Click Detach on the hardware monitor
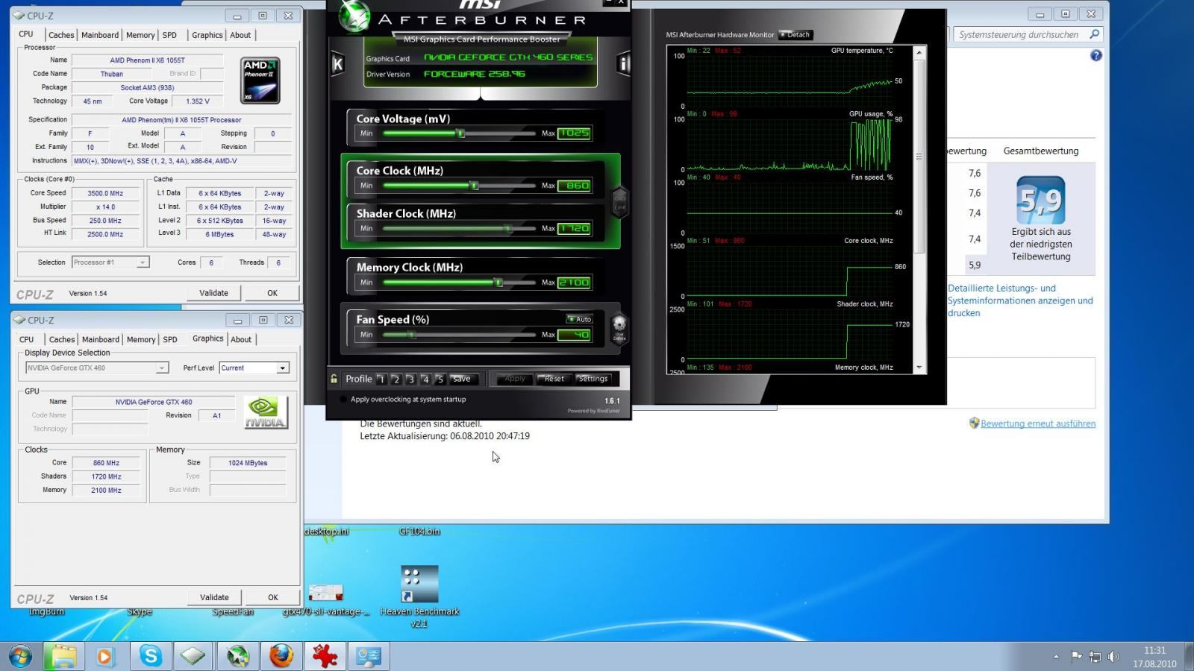The width and height of the screenshot is (1194, 671). coord(796,35)
